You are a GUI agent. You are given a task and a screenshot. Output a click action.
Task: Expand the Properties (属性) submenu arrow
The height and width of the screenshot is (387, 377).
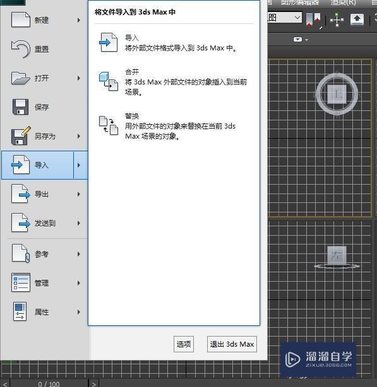[79, 312]
